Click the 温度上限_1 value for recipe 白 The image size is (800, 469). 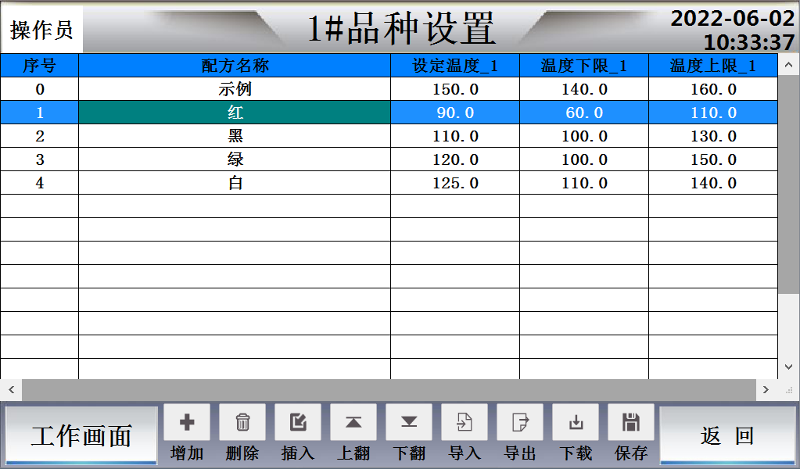[712, 181]
